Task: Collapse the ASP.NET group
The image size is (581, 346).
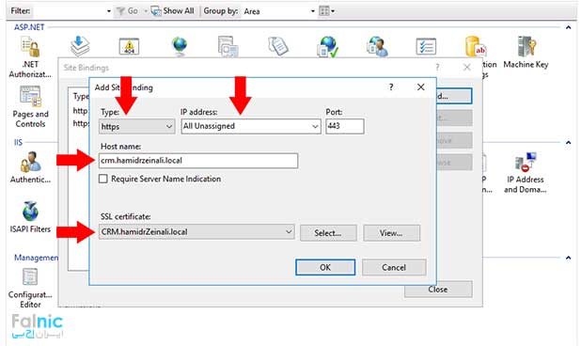Action: tap(569, 27)
